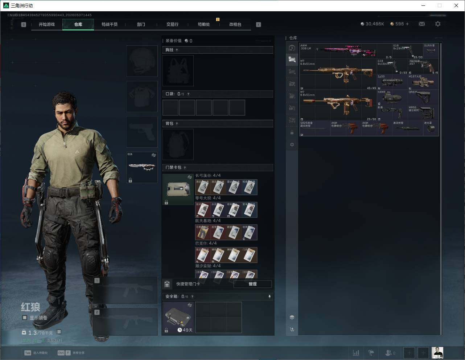
Task: Select primary weapon slot 2
Action: 125,322
